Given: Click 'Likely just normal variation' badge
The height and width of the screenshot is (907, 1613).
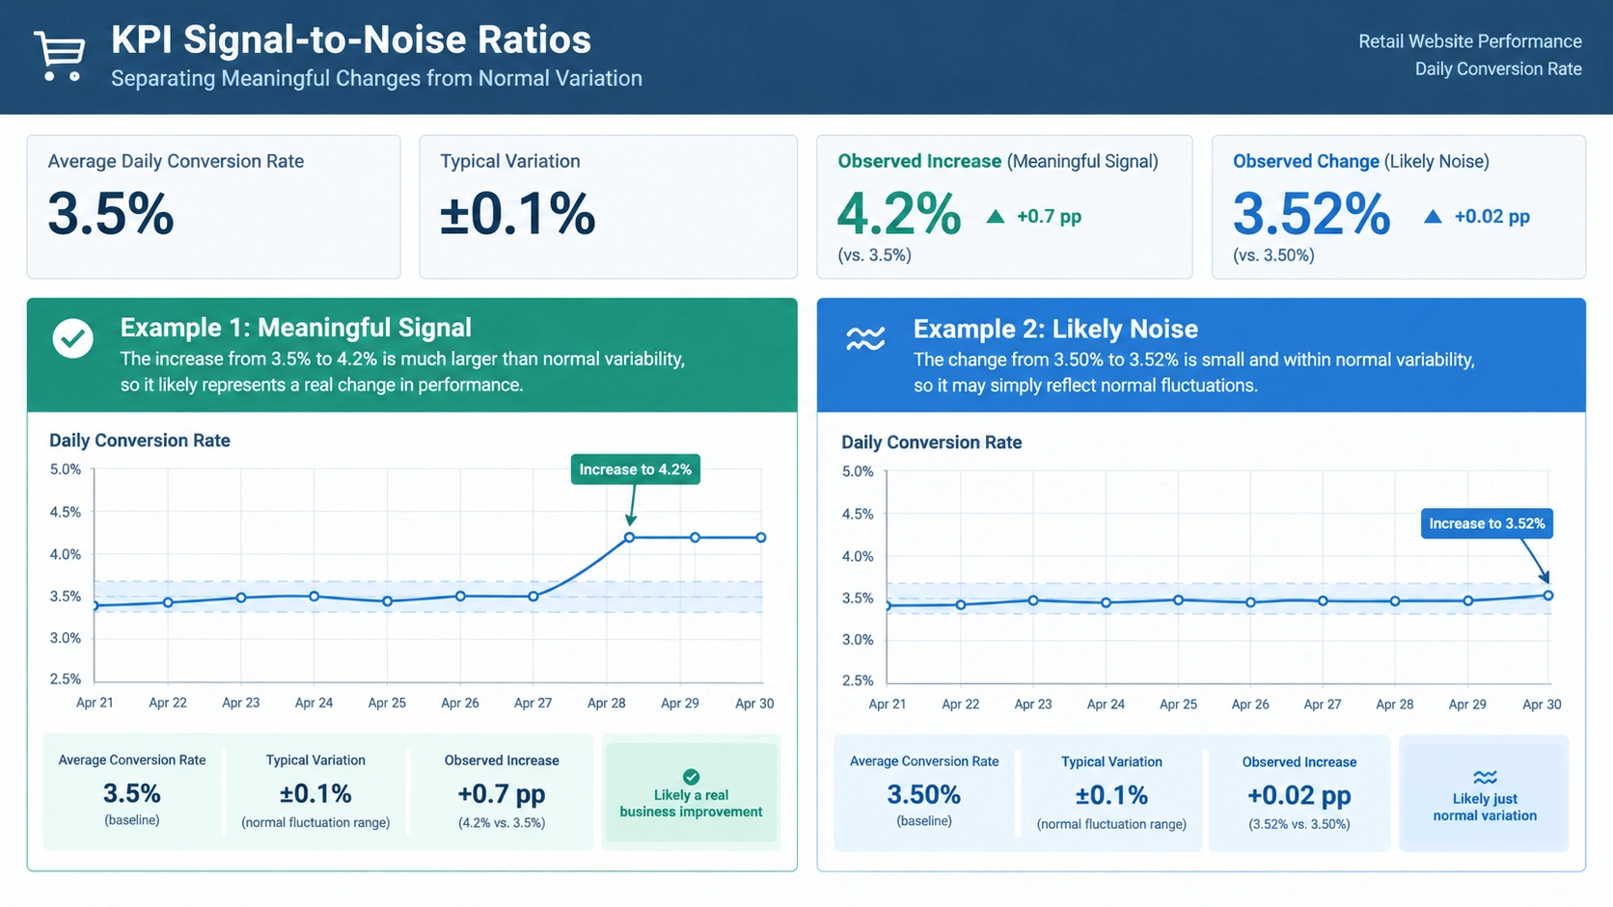Looking at the screenshot, I should pyautogui.click(x=1485, y=795).
